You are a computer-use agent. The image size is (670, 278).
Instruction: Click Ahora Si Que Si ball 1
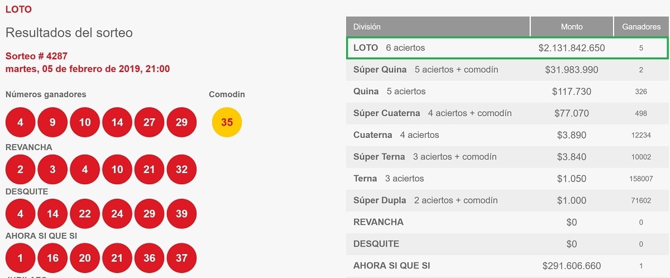point(20,258)
